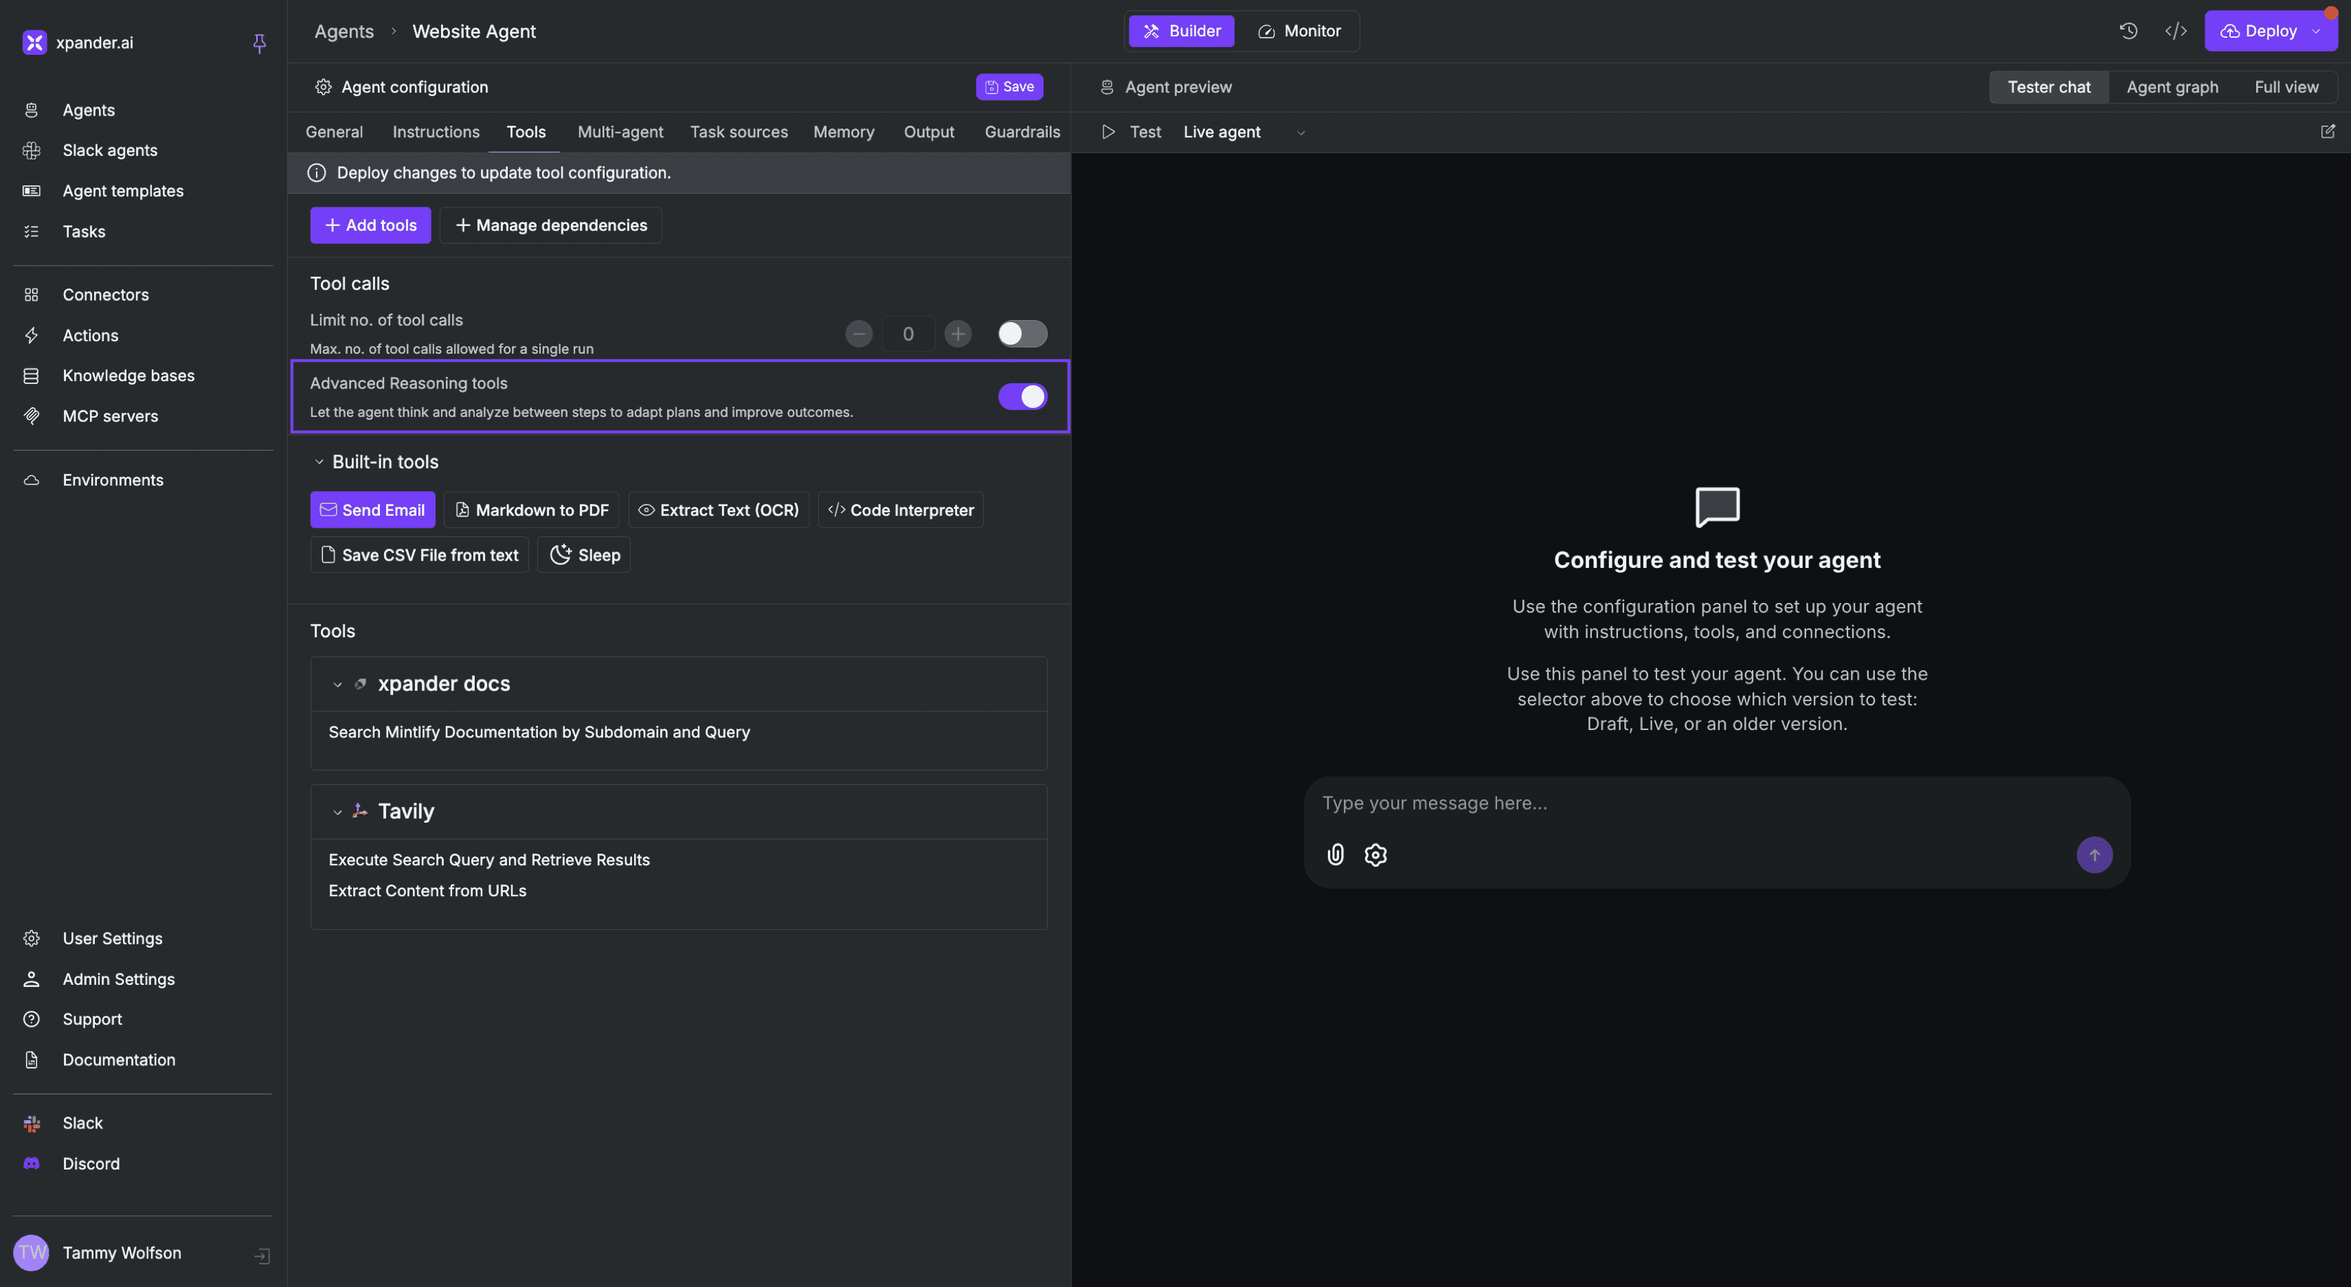Viewport: 2351px width, 1287px height.
Task: Collapse the Built-in tools section
Action: 319,462
